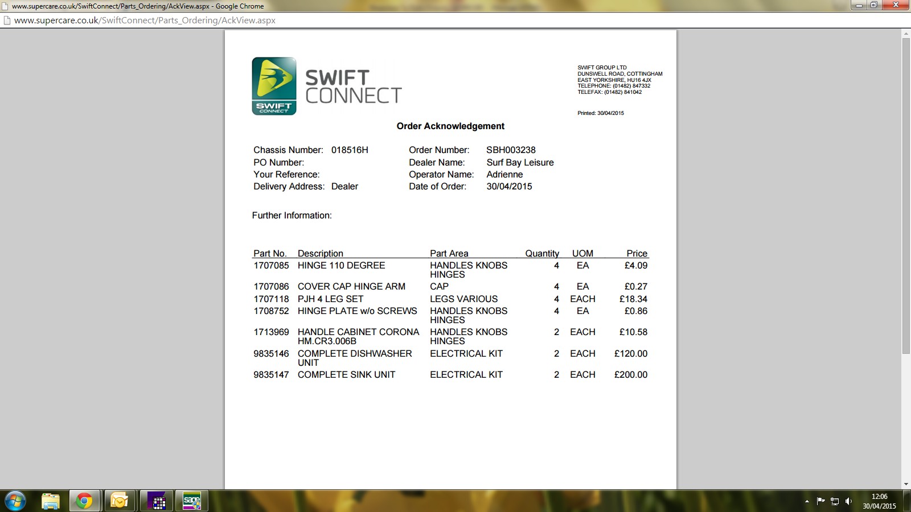
Task: Click the Delivery Address value Dealer
Action: [x=344, y=187]
